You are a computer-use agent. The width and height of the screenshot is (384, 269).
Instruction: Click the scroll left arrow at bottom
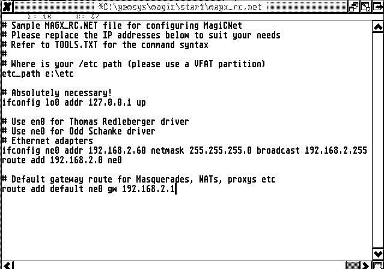(x=7, y=265)
